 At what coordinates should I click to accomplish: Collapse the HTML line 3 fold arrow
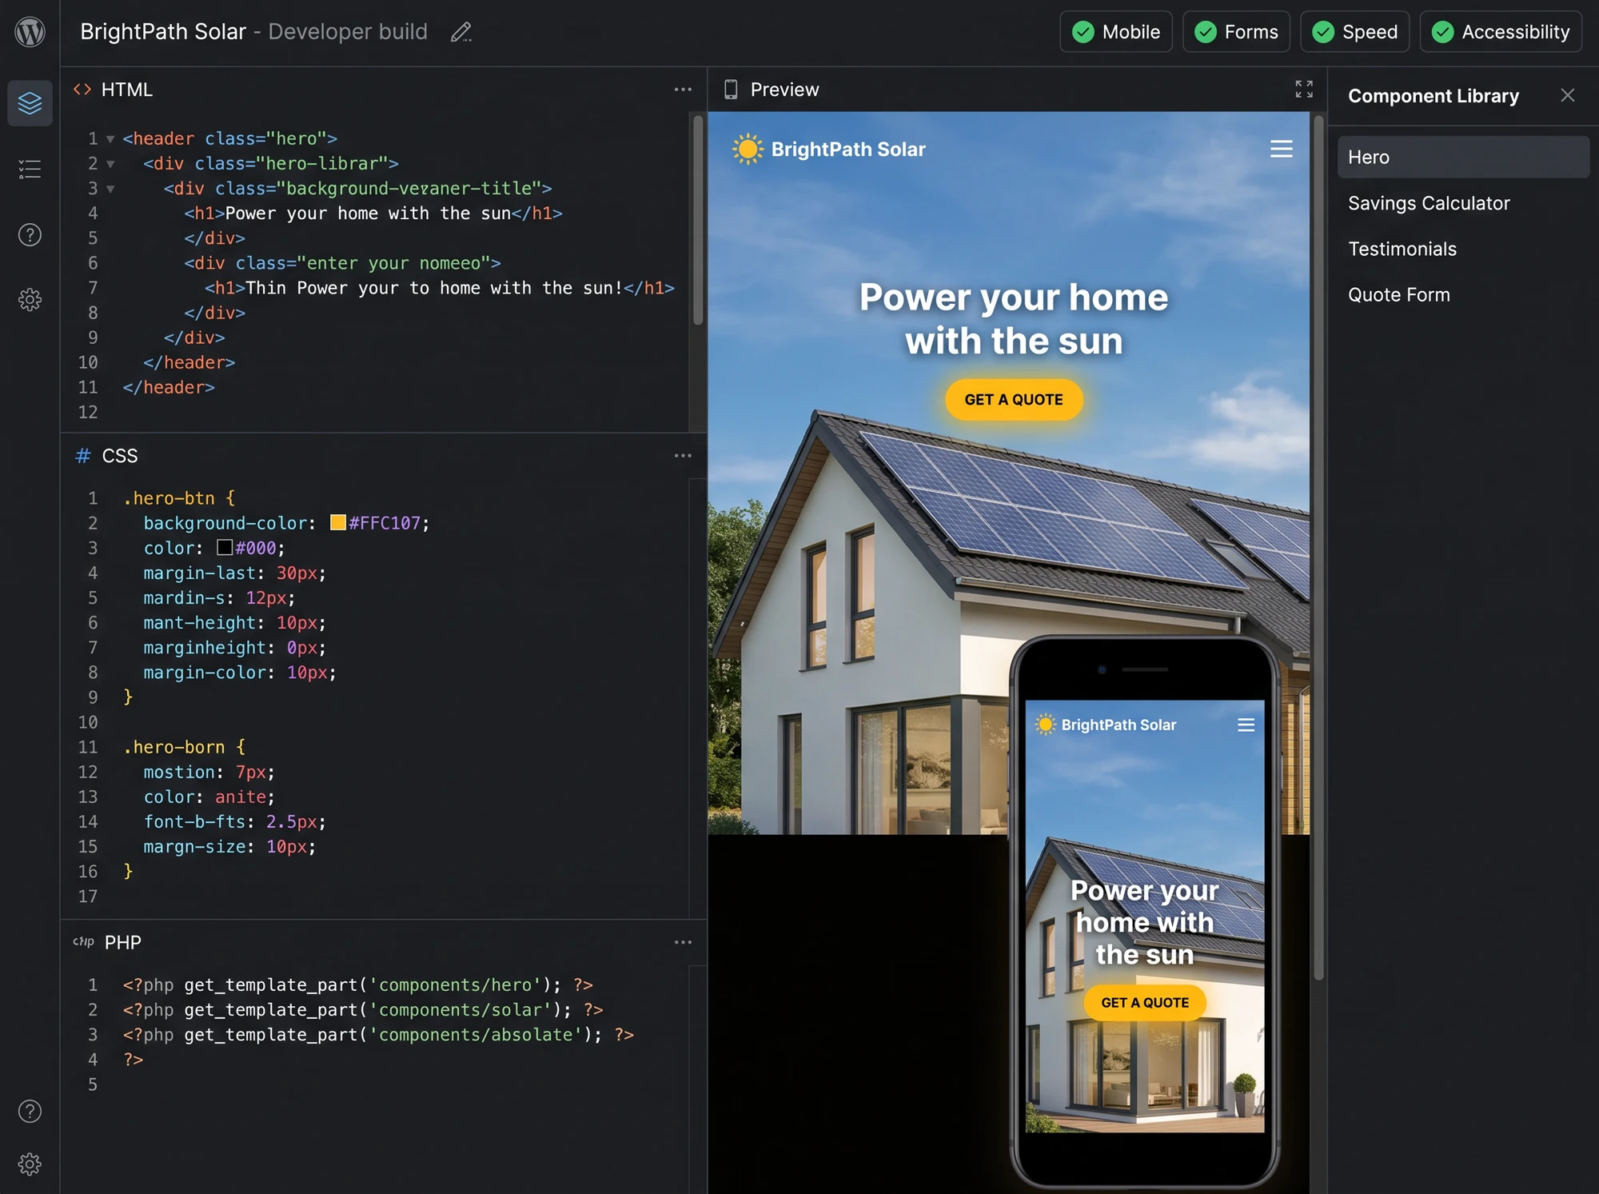(110, 189)
